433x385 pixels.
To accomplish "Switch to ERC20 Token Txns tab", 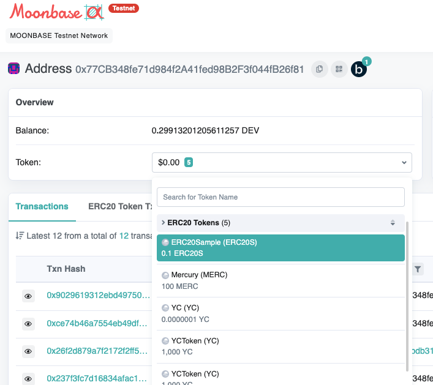I will pos(120,206).
